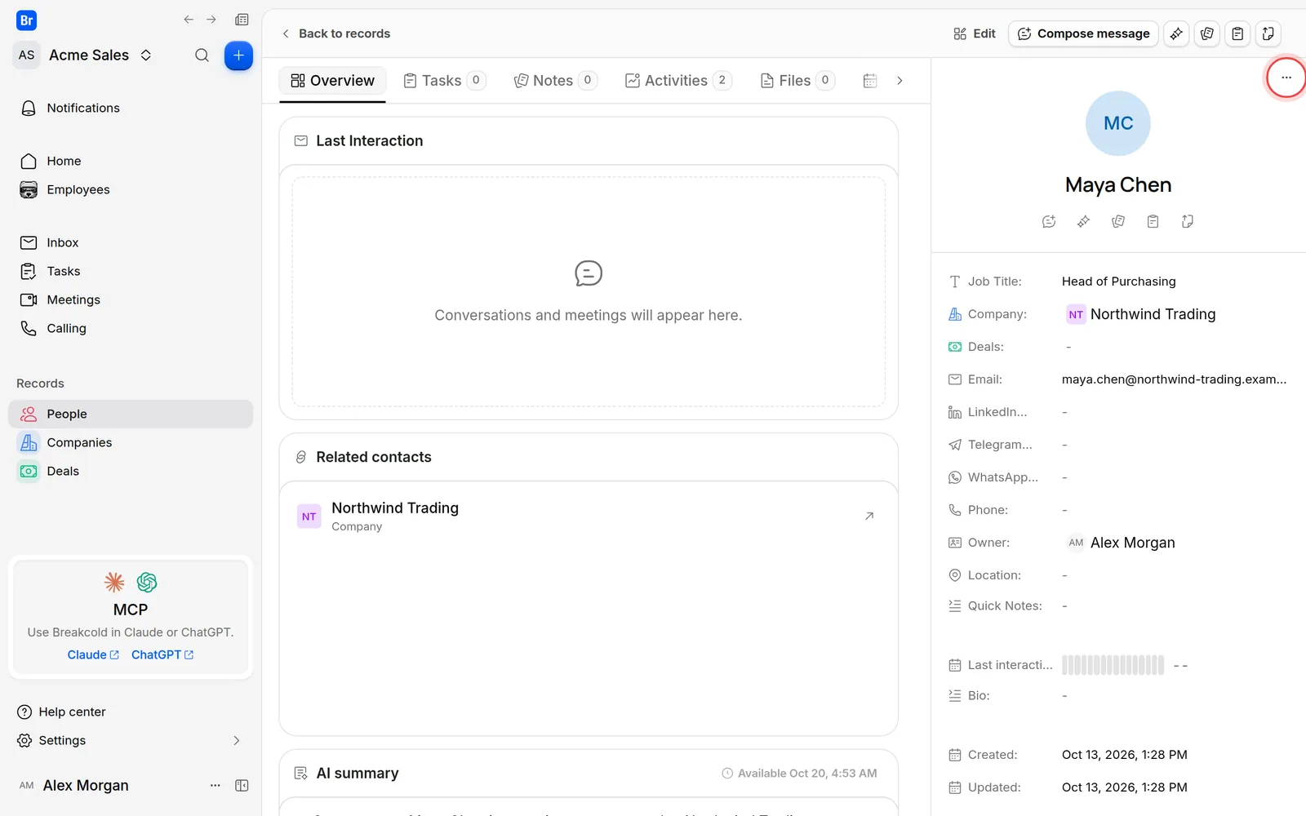Open Notifications in the sidebar
The width and height of the screenshot is (1306, 816).
[x=131, y=108]
